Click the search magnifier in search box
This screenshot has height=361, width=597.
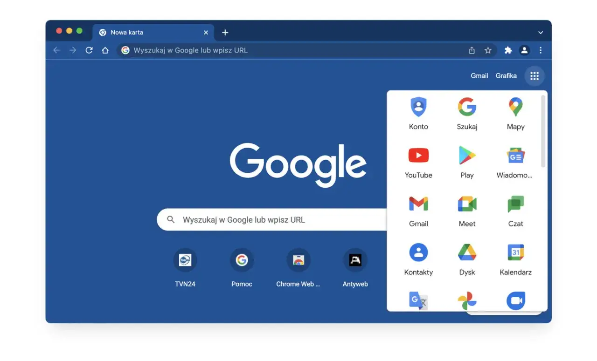pos(171,219)
